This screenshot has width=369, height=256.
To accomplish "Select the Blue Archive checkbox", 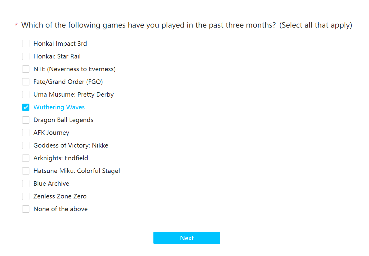I will pyautogui.click(x=26, y=184).
